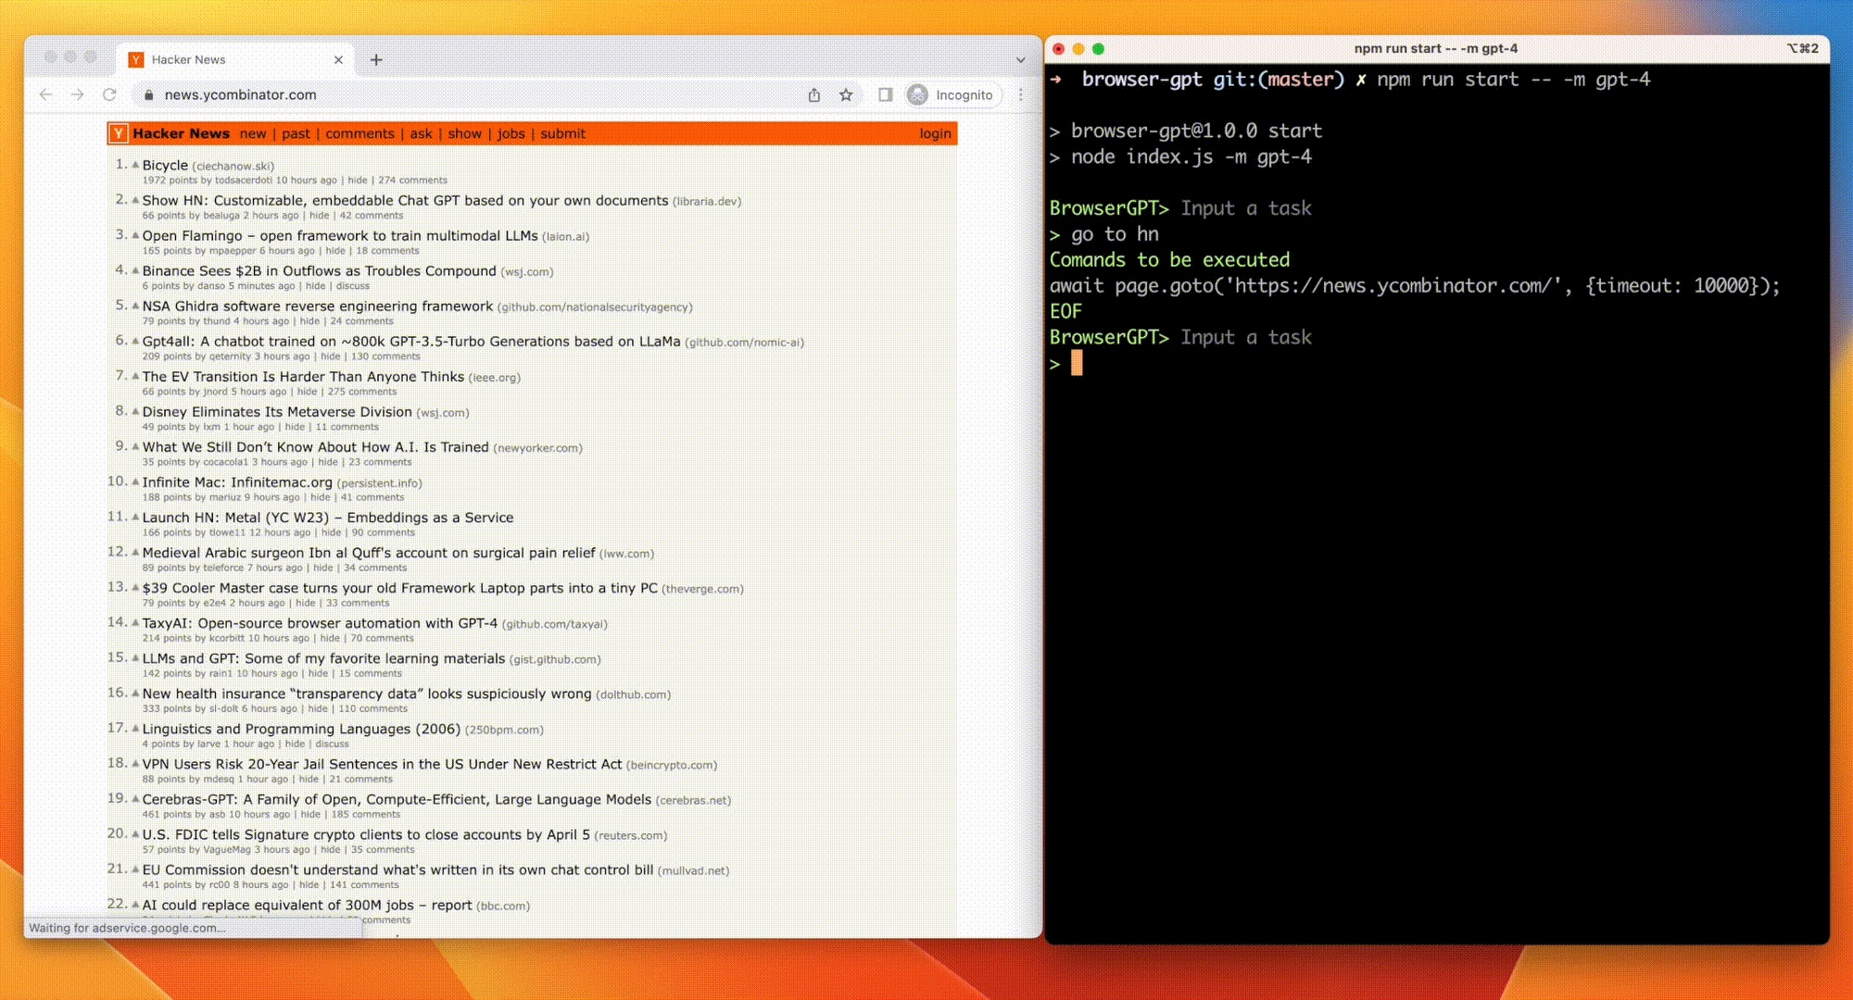
Task: Click the share icon in the address bar
Action: pos(814,94)
